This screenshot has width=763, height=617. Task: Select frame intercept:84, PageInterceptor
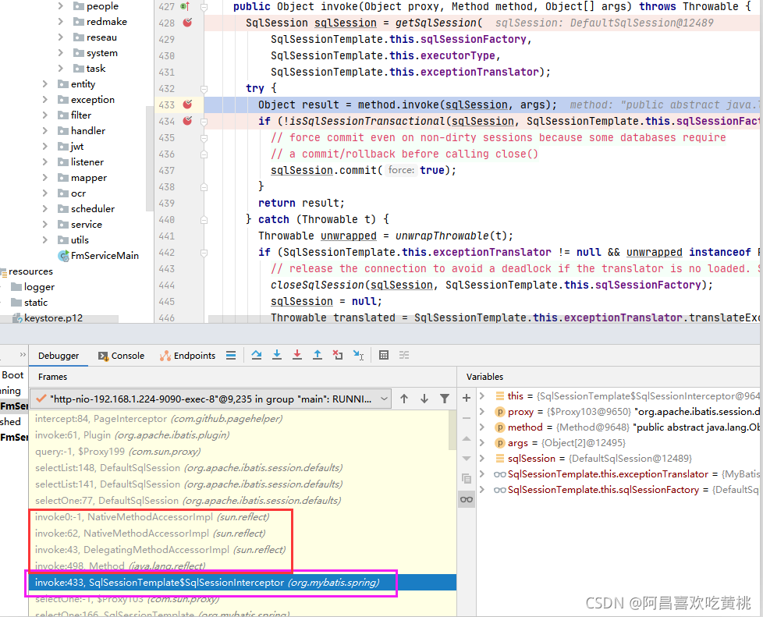(x=158, y=418)
